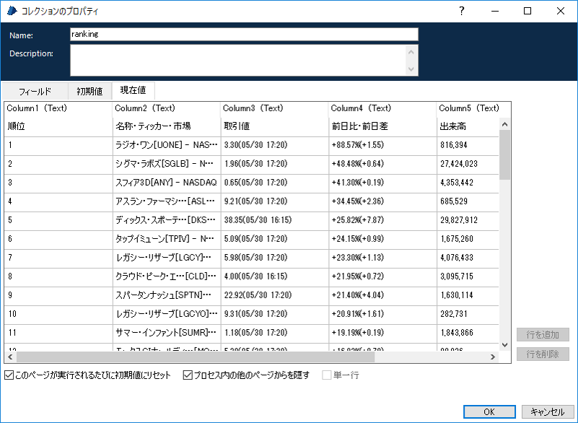
Task: Click the +41.30%(+0.19) cell
Action: 382,183
